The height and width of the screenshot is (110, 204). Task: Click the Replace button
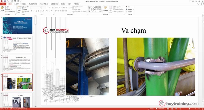130,9
